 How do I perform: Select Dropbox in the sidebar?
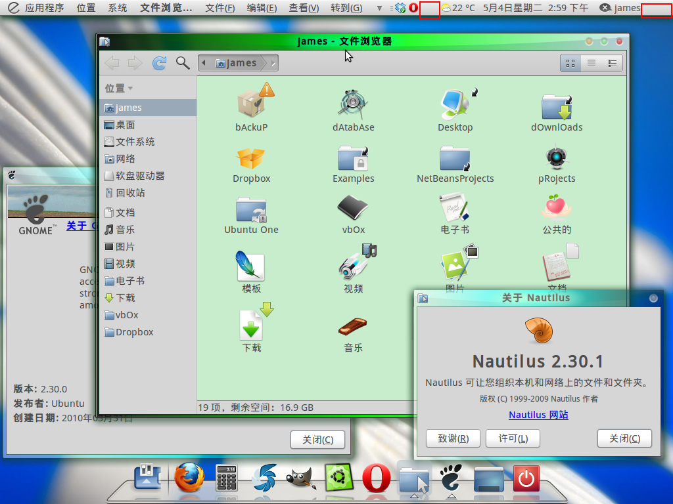(x=148, y=332)
